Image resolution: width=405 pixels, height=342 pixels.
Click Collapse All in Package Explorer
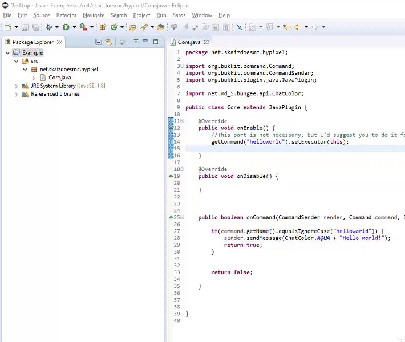tap(98, 42)
